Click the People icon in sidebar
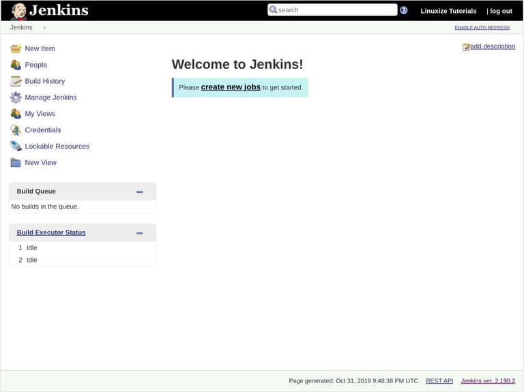 coord(16,65)
